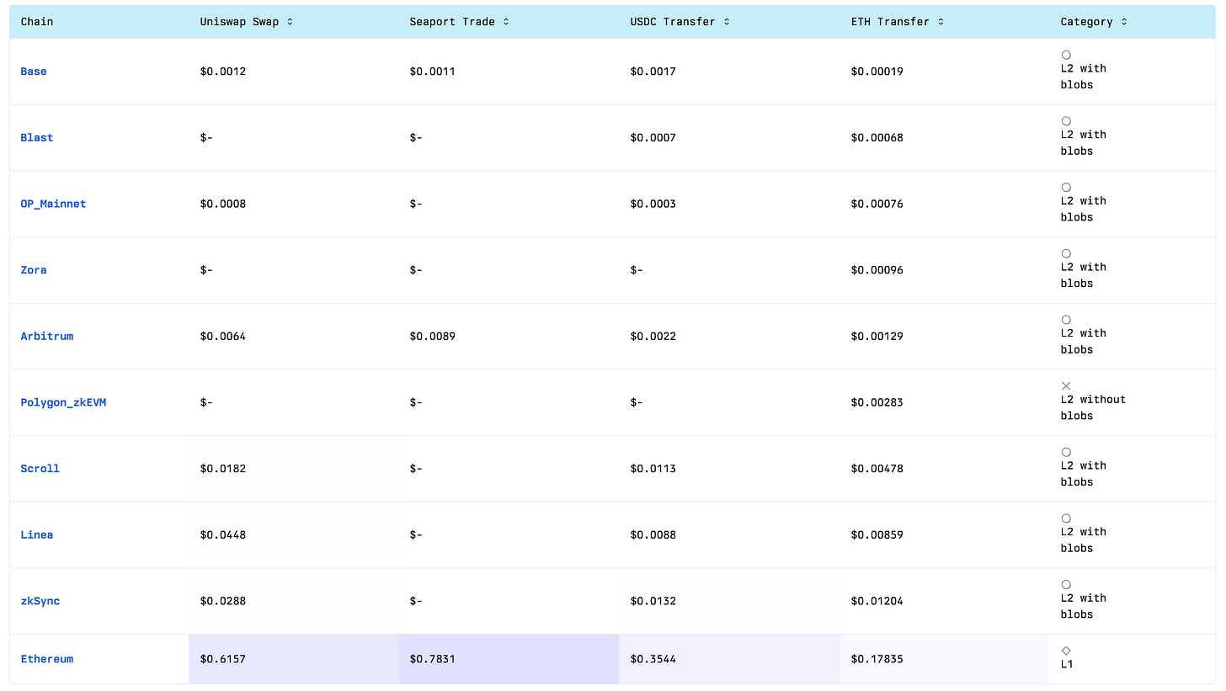
Task: Click circle icon in Scroll category cell
Action: [x=1066, y=452]
